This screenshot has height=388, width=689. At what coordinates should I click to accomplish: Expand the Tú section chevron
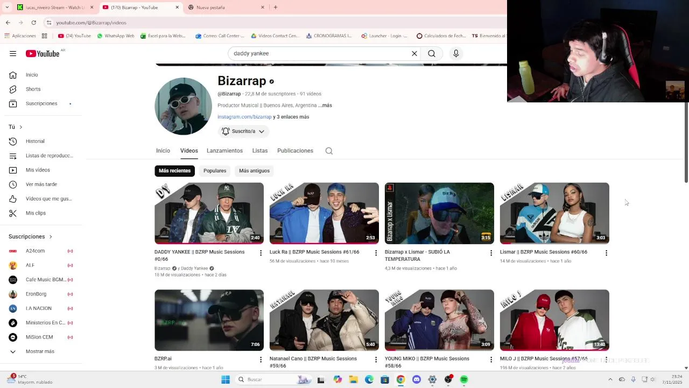20,127
